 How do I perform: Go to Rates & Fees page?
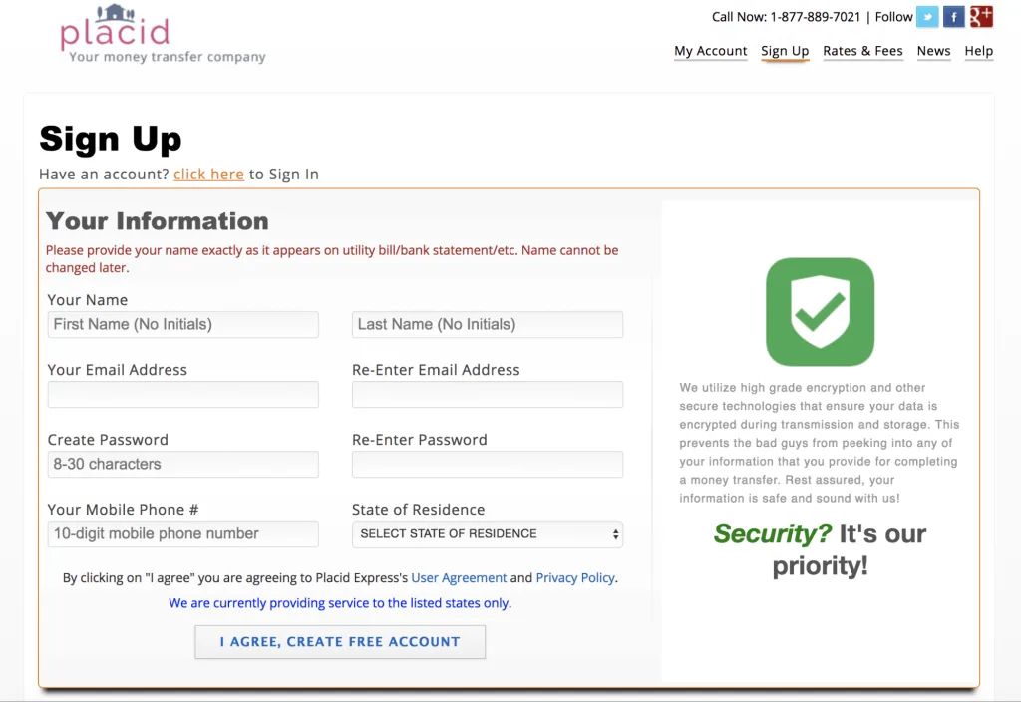click(862, 51)
